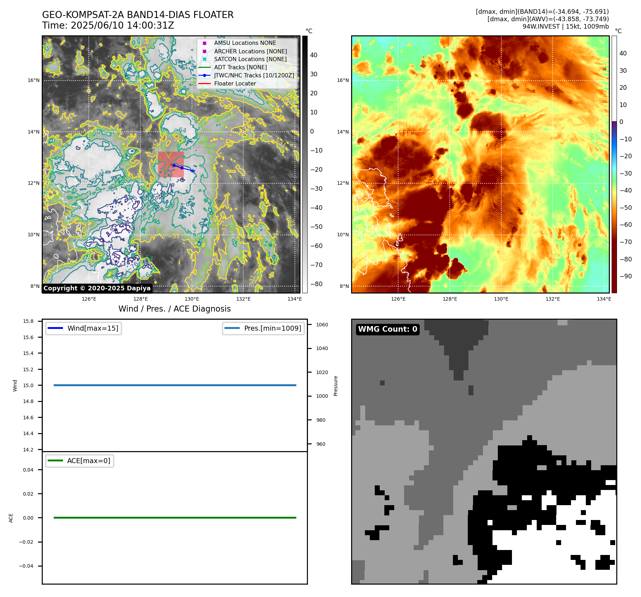Click the horizontal wind line at 15.0
This screenshot has height=597, width=641.
(x=175, y=385)
